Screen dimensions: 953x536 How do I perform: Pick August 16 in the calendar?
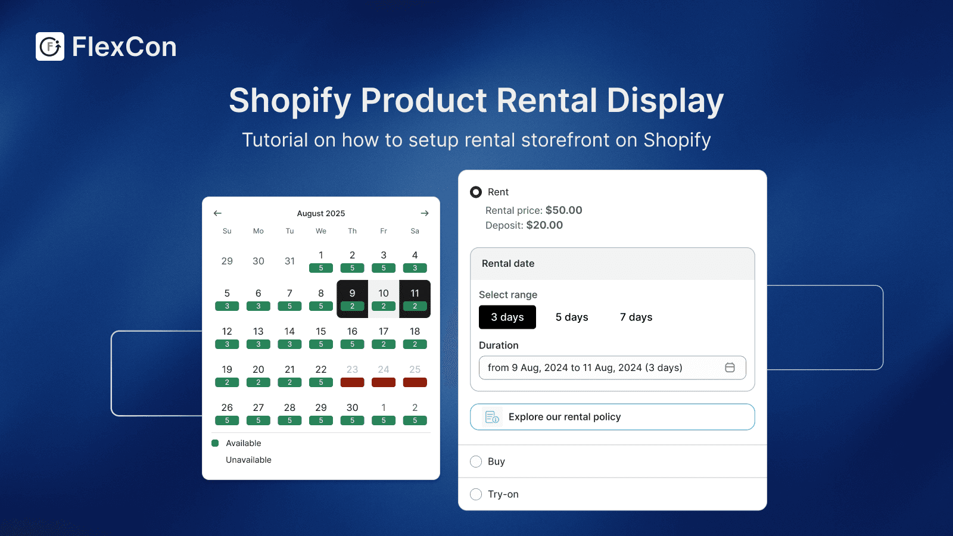[352, 337]
